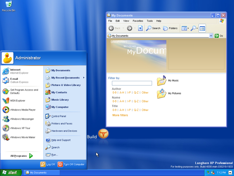Filter Author by A-H

click(x=122, y=93)
